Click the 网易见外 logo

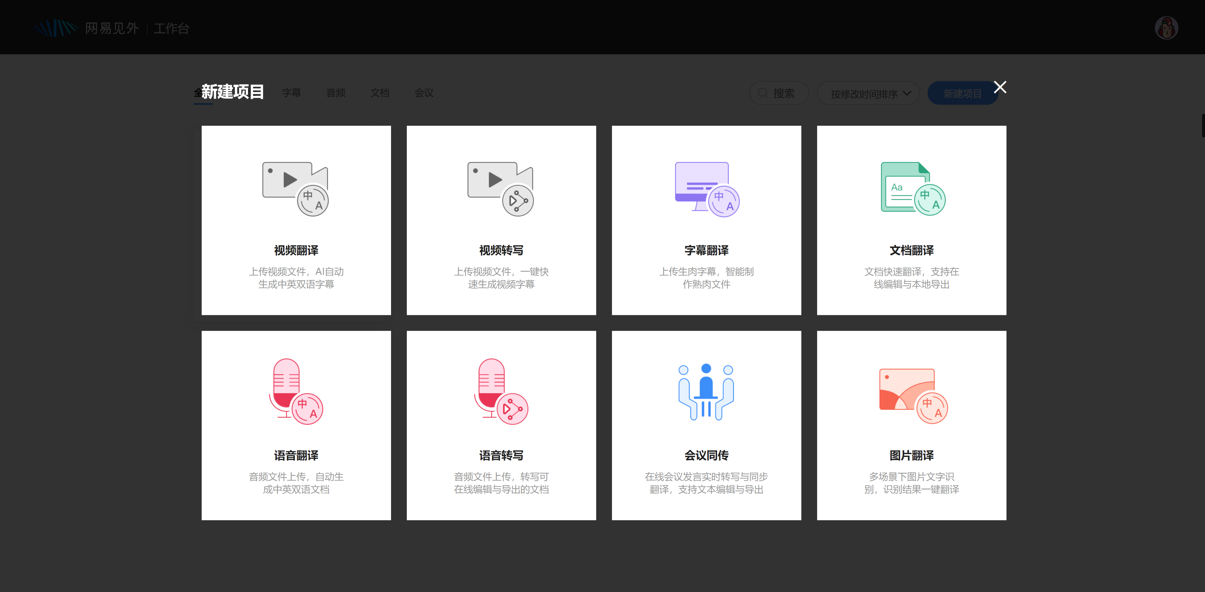[86, 28]
